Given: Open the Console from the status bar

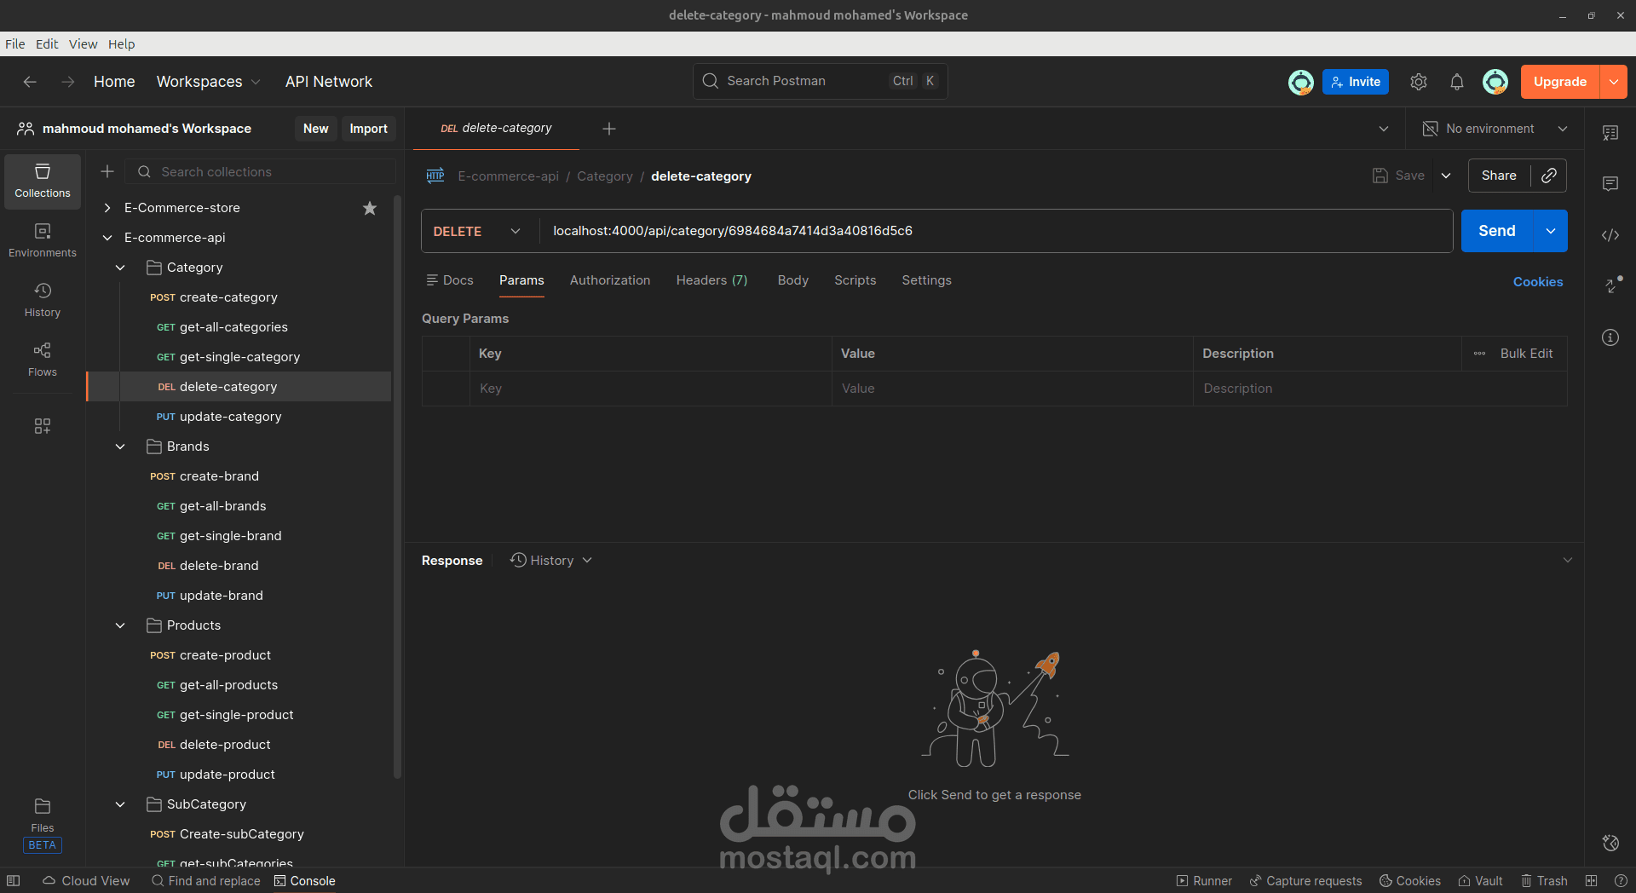Looking at the screenshot, I should click(304, 880).
